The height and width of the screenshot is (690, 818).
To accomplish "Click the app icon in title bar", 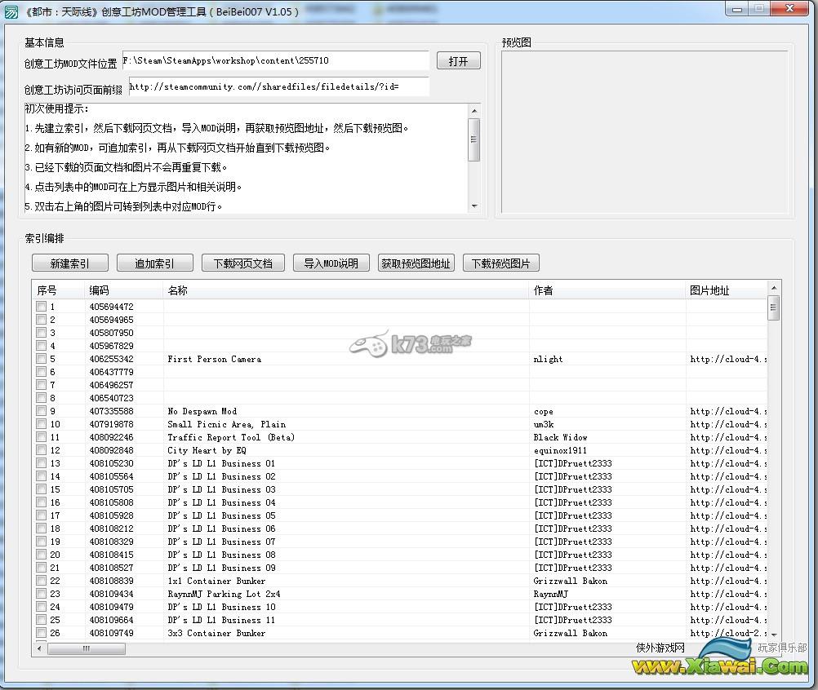I will click(11, 11).
